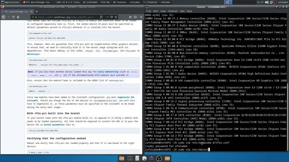Open the terminal Edit menu
The height and width of the screenshot is (162, 289).
(x=156, y=11)
